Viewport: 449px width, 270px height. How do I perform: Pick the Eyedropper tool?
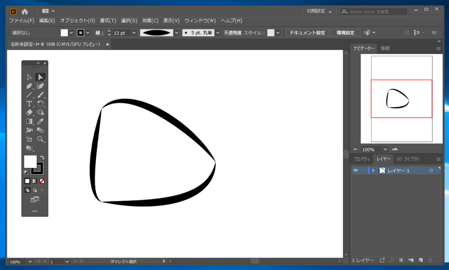41,121
